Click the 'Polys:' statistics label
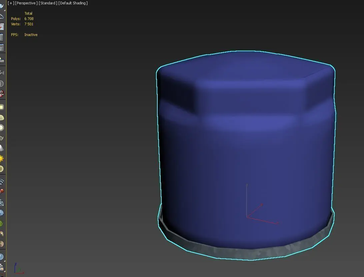This screenshot has width=364, height=277. pos(16,19)
